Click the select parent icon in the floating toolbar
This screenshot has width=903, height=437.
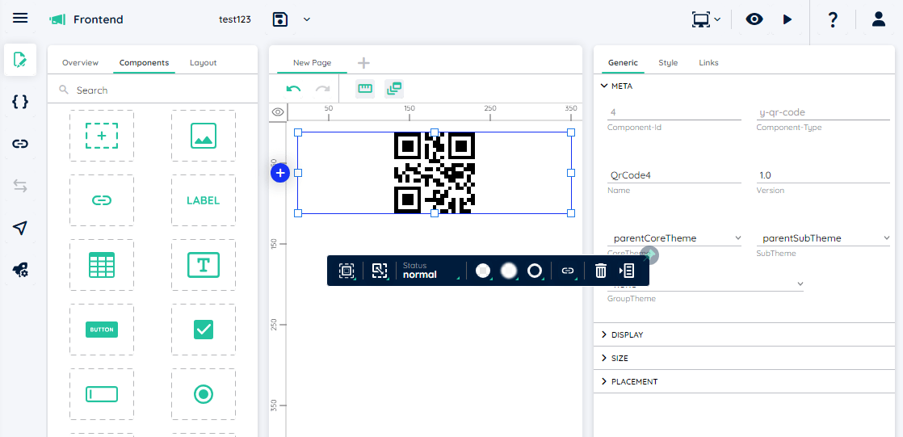coord(346,271)
